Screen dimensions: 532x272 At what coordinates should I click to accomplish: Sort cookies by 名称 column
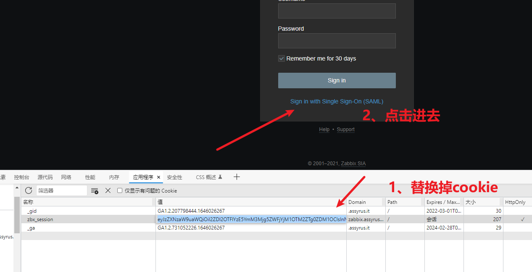tap(88, 202)
